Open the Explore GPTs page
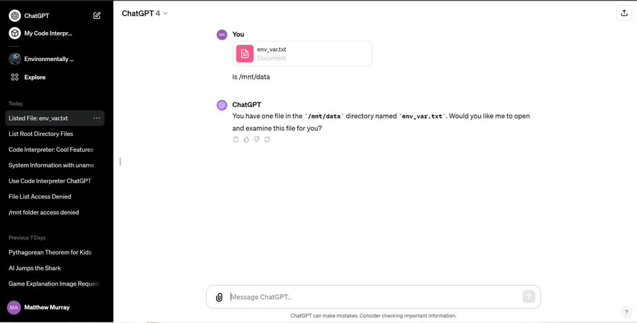This screenshot has width=637, height=323. point(34,77)
